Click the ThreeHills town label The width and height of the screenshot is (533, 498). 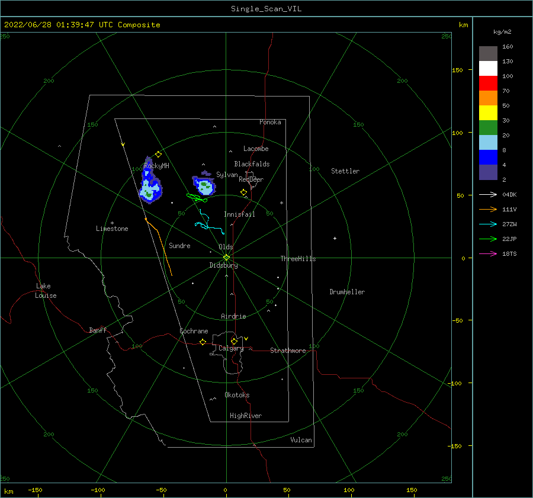[x=298, y=259]
